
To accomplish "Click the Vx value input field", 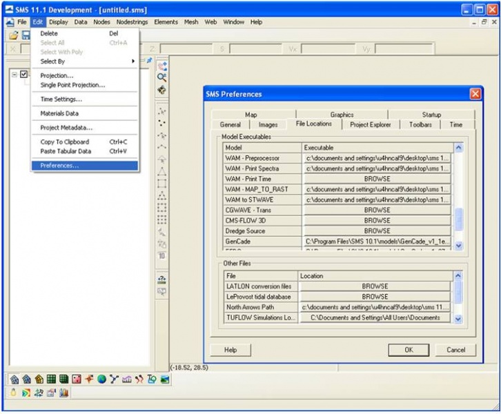I will [x=328, y=49].
